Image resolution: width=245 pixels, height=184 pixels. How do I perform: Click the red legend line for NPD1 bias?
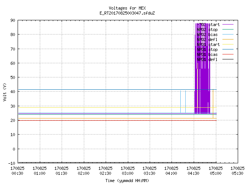[x=228, y=54]
